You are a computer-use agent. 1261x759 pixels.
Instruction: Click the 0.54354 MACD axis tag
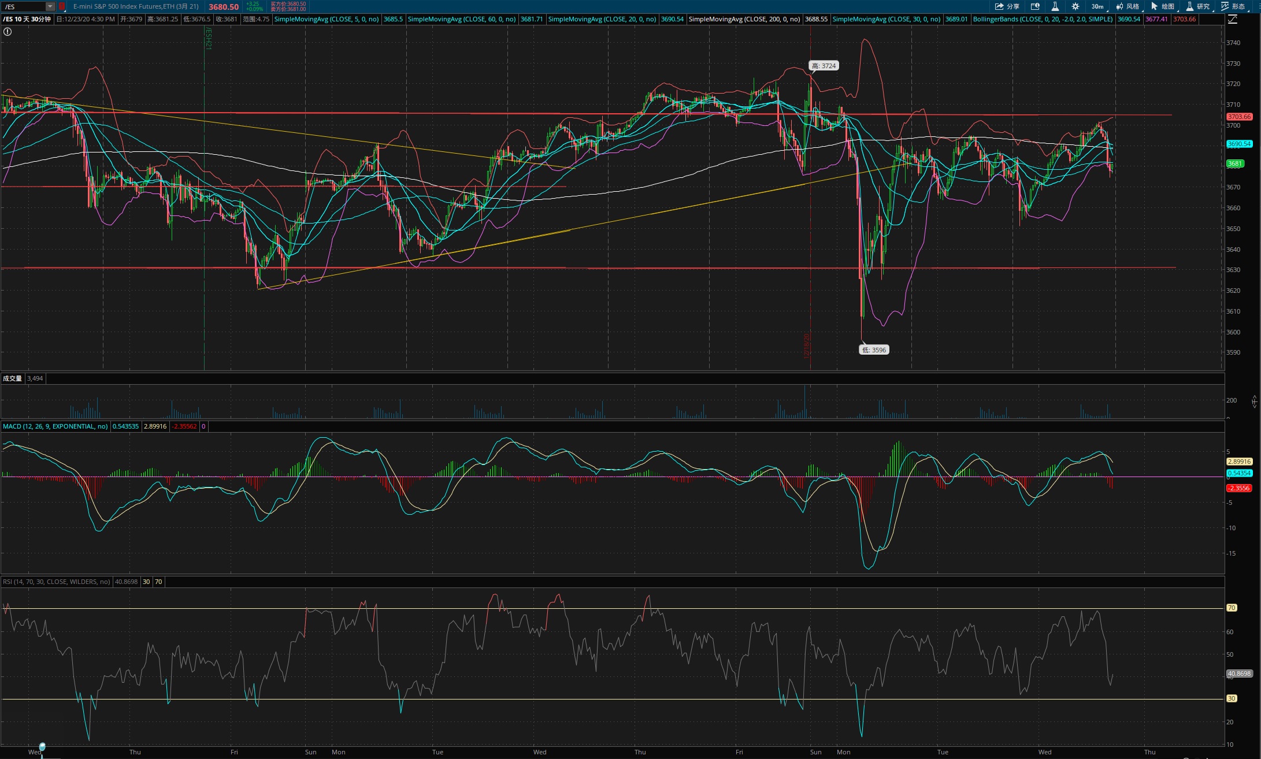point(1239,473)
